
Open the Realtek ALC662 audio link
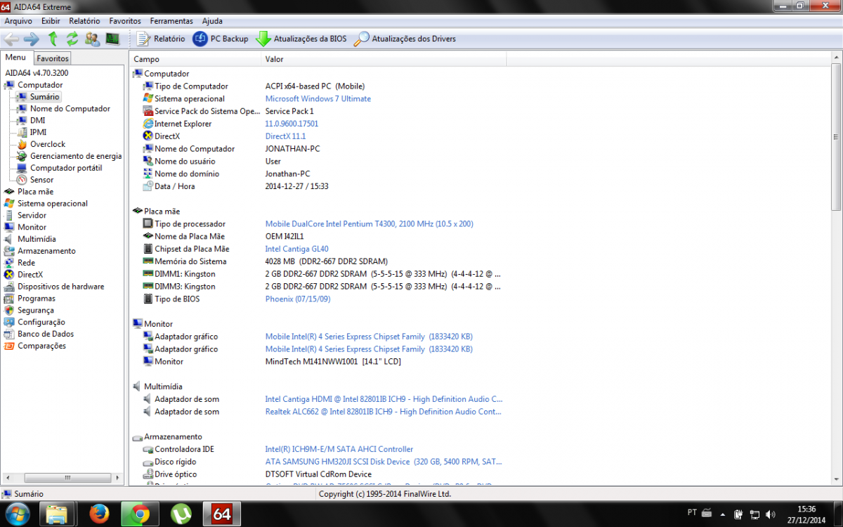point(383,412)
